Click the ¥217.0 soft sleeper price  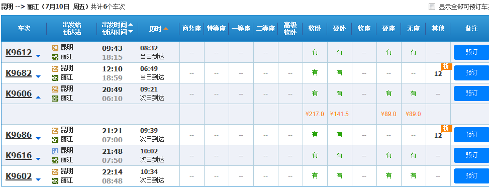(x=315, y=114)
